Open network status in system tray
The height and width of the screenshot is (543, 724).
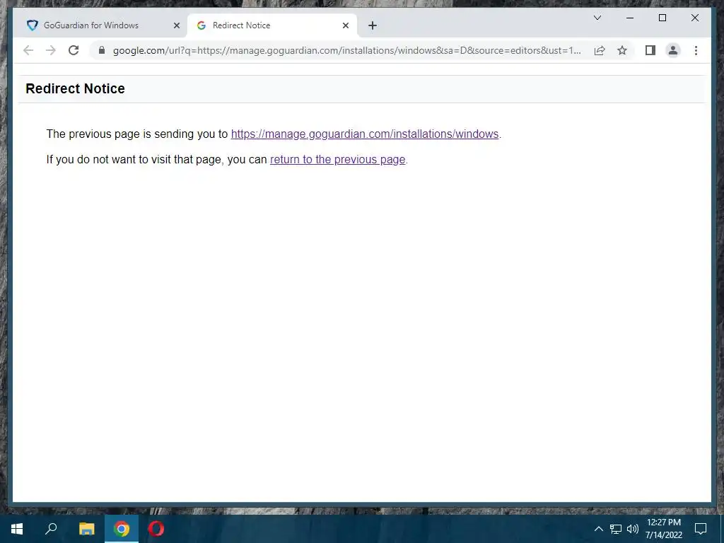coord(616,529)
